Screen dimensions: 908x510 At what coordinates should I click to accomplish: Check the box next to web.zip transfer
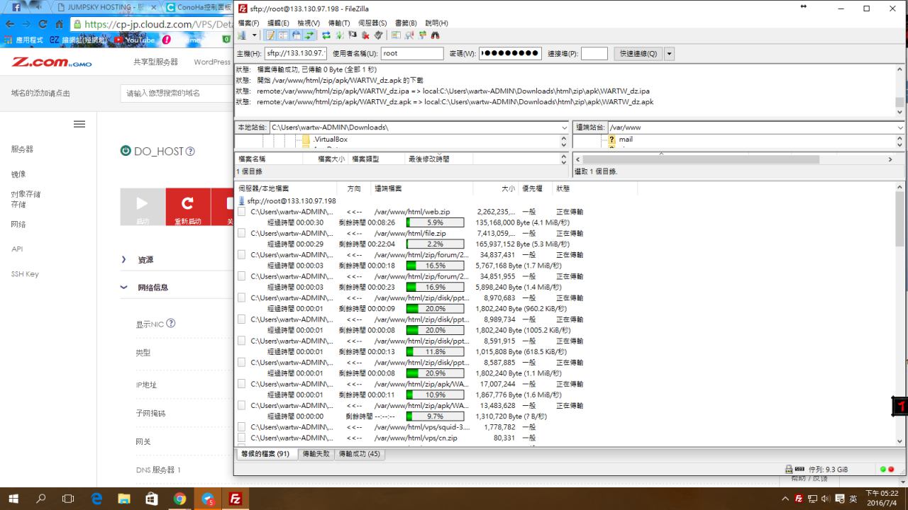point(242,212)
